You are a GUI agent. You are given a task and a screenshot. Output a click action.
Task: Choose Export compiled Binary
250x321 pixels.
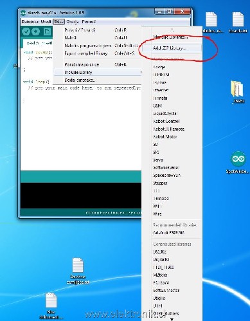(98, 53)
